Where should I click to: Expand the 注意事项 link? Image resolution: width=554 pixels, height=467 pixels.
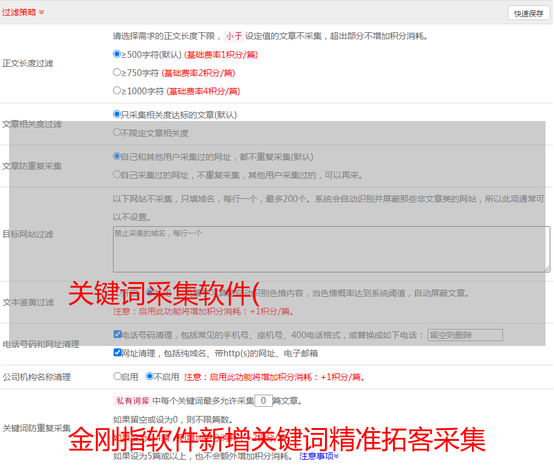click(319, 457)
